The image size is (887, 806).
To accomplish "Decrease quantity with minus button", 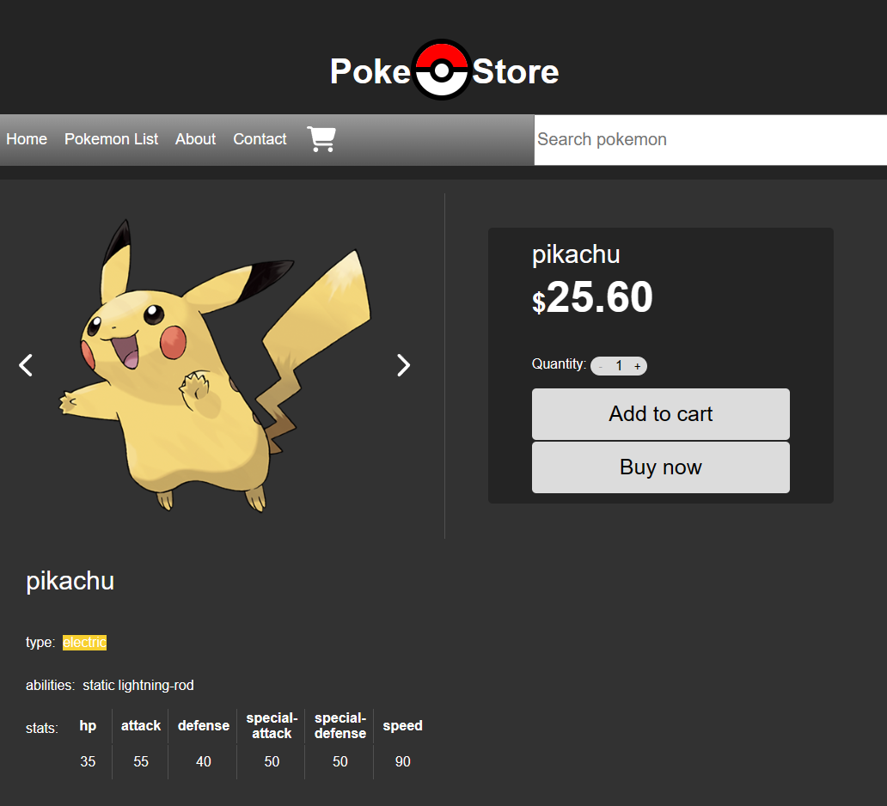I will point(601,367).
